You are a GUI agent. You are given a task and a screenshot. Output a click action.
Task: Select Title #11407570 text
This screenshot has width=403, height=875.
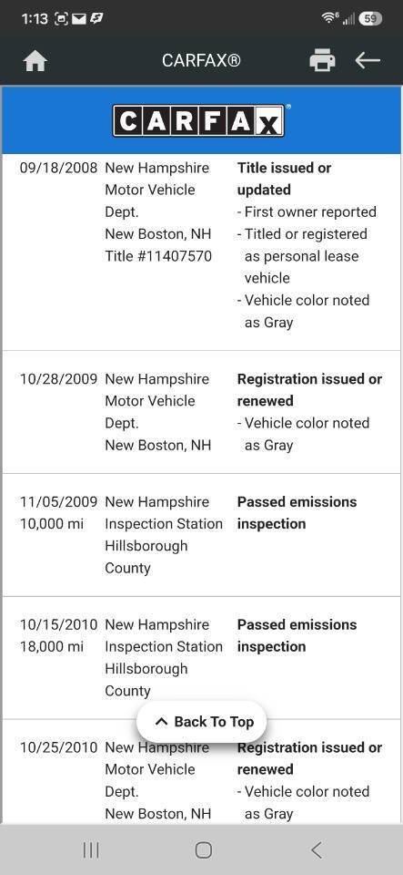pyautogui.click(x=158, y=256)
